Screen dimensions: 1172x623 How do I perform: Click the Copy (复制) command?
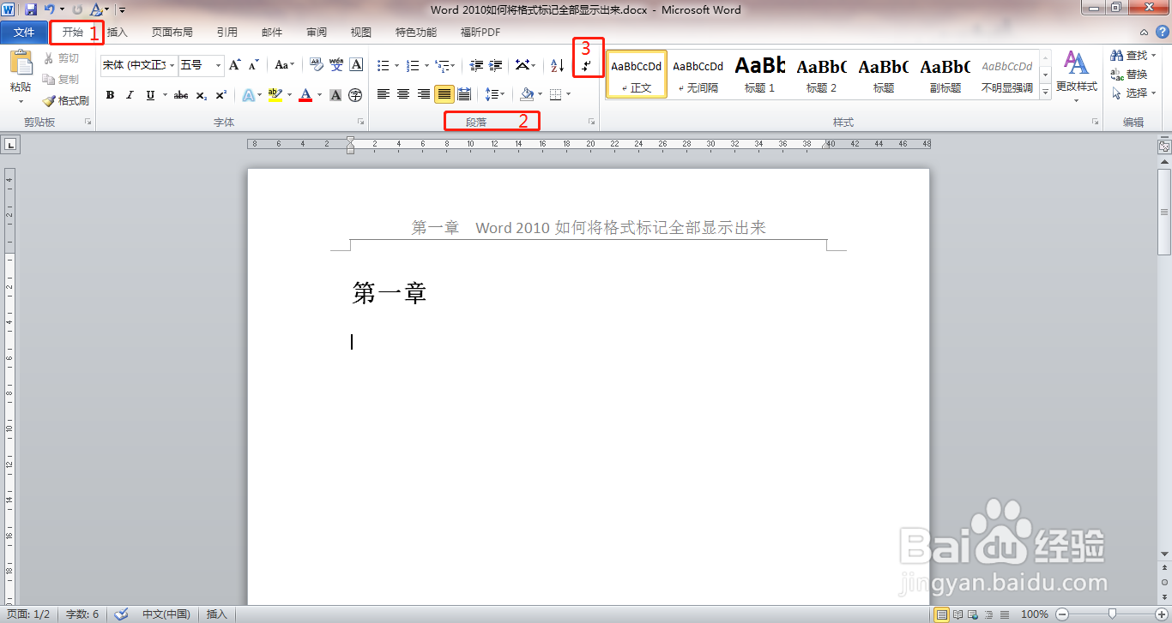tap(62, 79)
